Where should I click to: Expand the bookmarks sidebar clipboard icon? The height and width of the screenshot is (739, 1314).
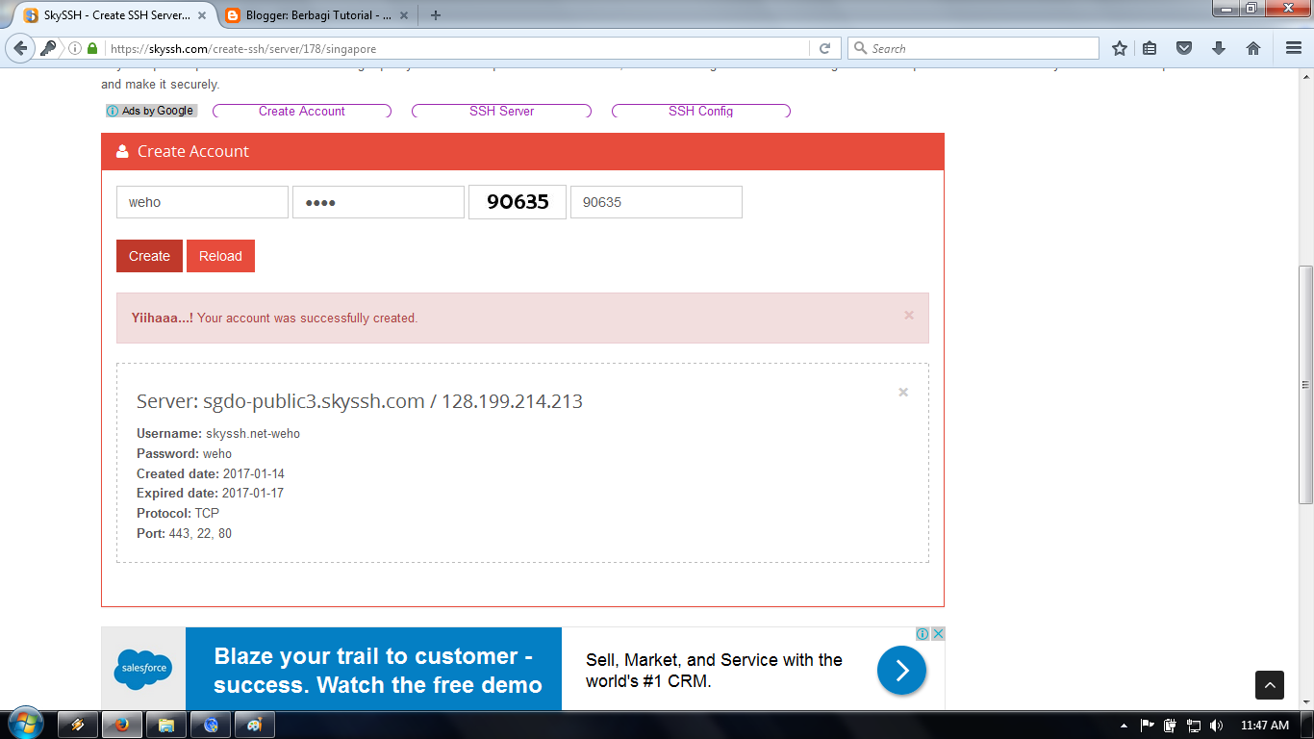pyautogui.click(x=1150, y=47)
